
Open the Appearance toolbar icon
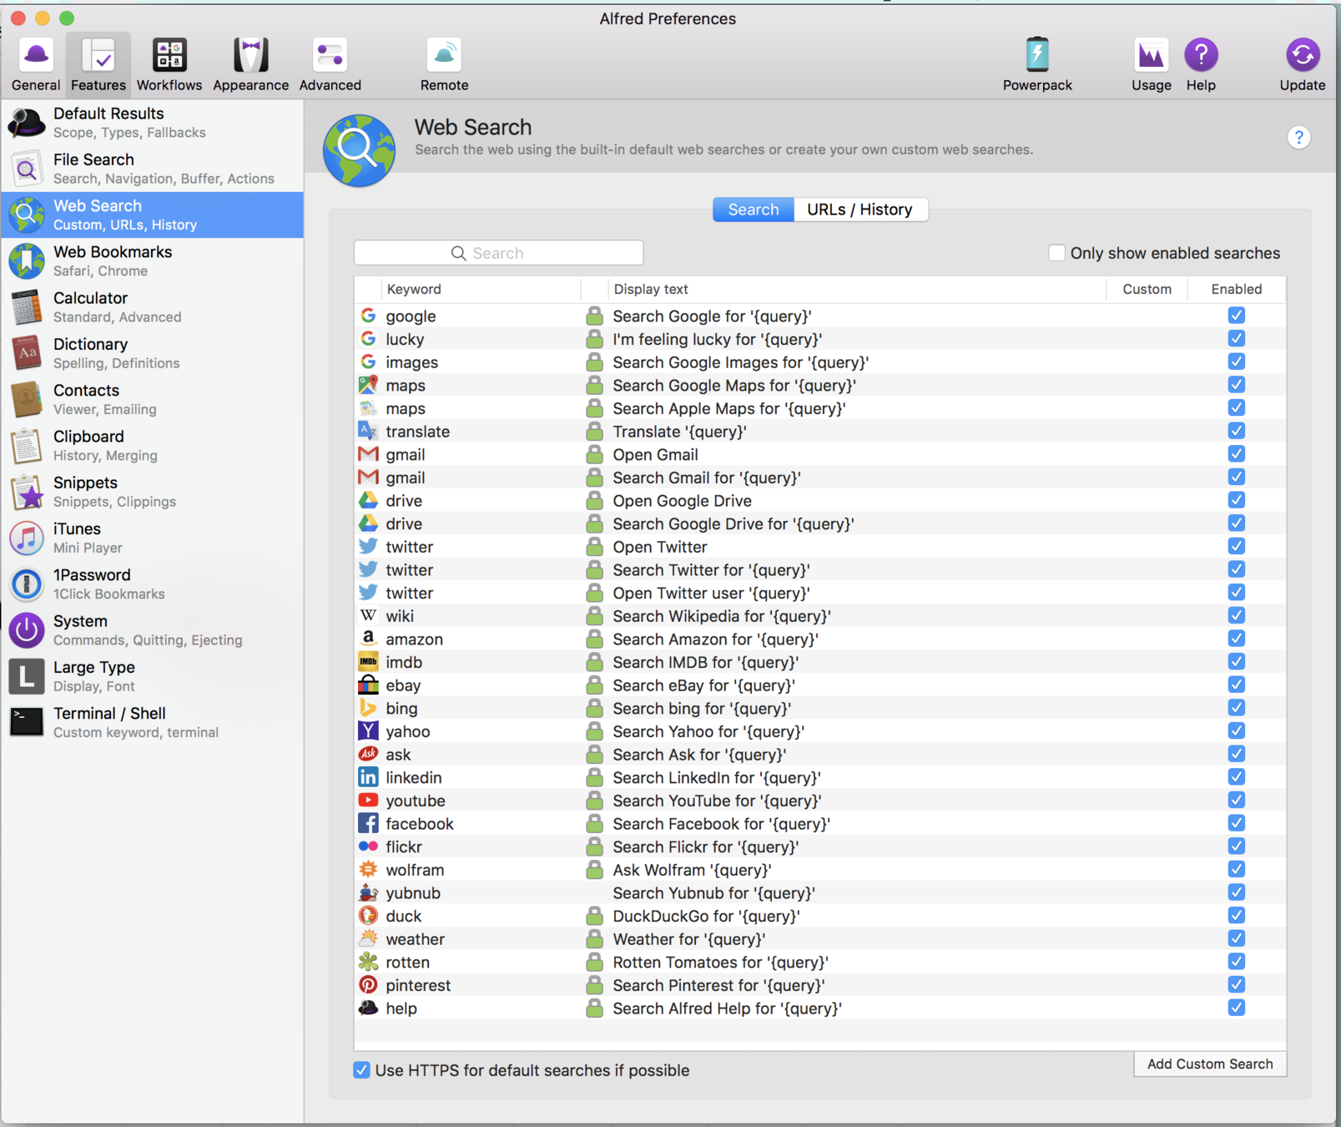coord(250,64)
